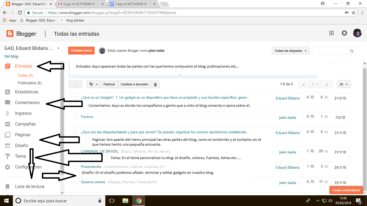The width and height of the screenshot is (367, 206).
Task: Click the Ver blog link
Action: pos(11,56)
